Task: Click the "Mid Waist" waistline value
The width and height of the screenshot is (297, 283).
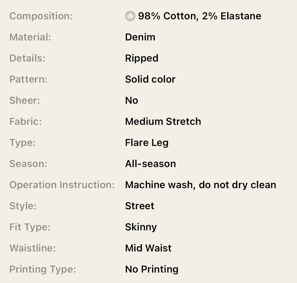Action: [x=148, y=248]
